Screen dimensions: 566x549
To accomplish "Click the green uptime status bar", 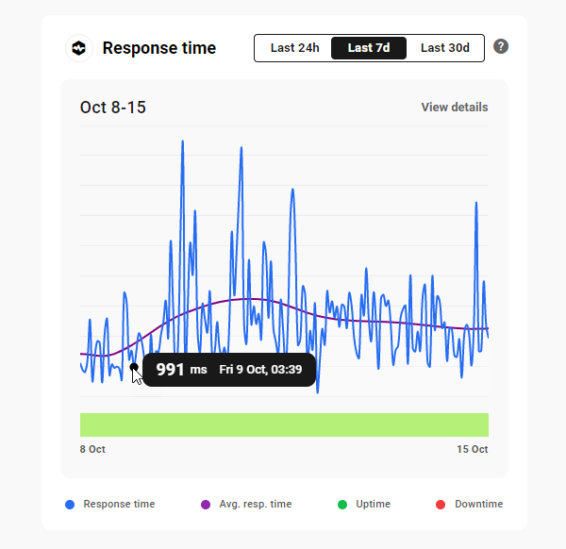I will (x=284, y=424).
